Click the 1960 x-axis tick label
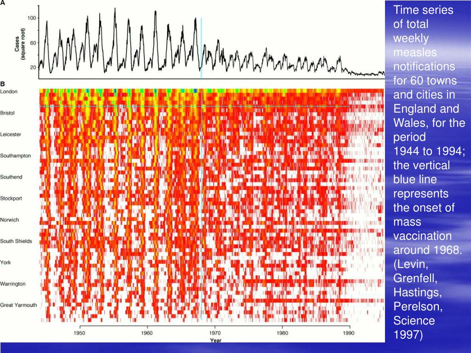 (147, 333)
